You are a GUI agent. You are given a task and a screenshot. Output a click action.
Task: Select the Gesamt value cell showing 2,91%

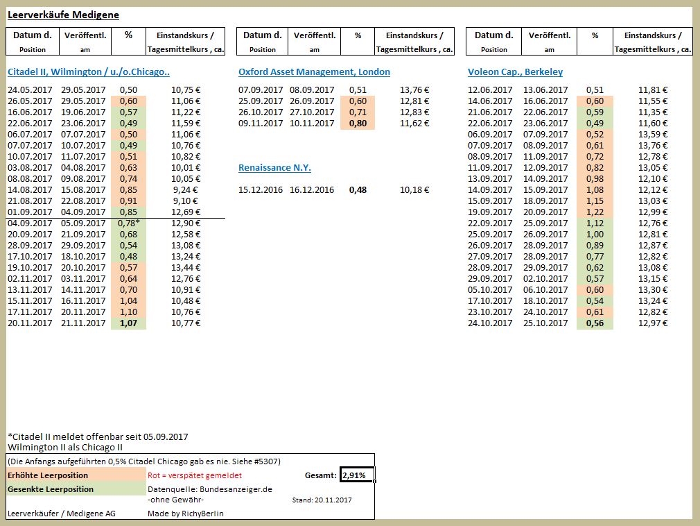click(x=356, y=475)
